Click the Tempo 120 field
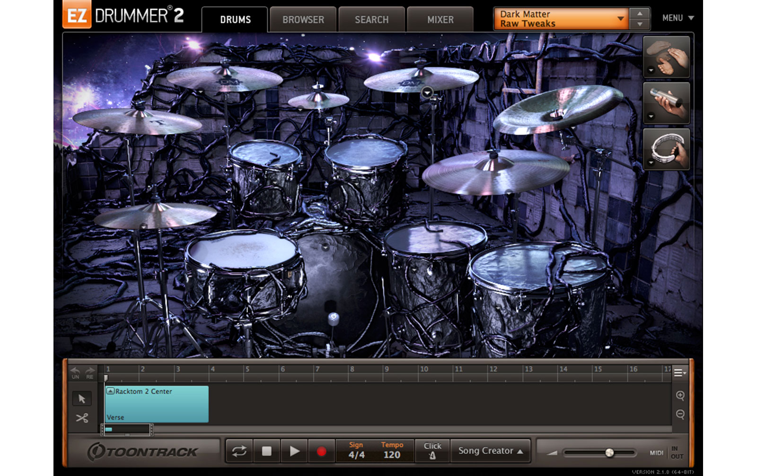 tap(392, 451)
